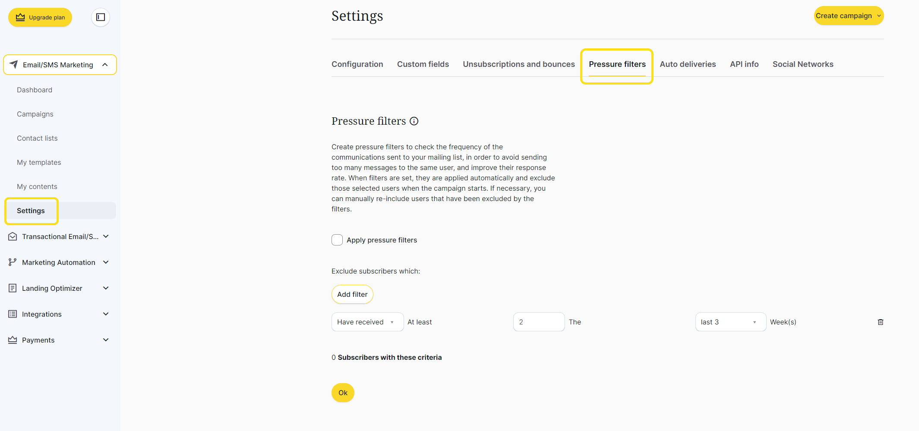Viewport: 919px width, 431px height.
Task: Click the Landing Optimizer page icon
Action: [13, 288]
